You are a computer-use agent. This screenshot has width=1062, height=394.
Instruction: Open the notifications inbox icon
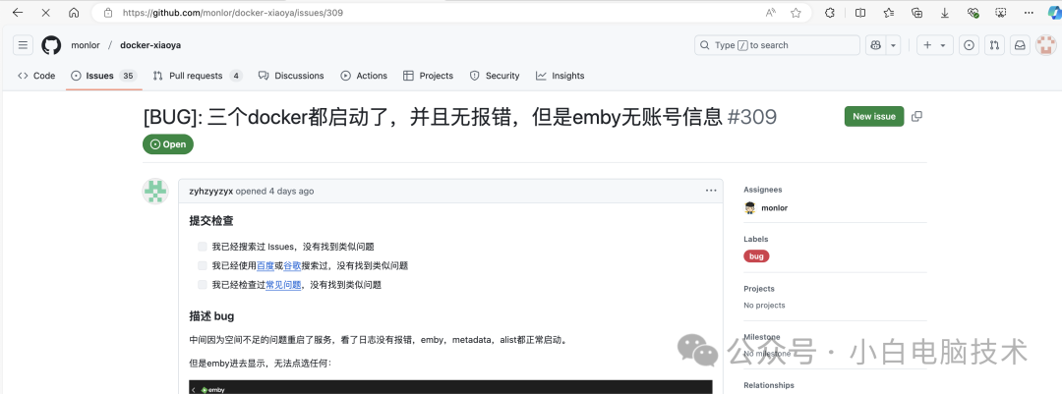pos(1020,45)
